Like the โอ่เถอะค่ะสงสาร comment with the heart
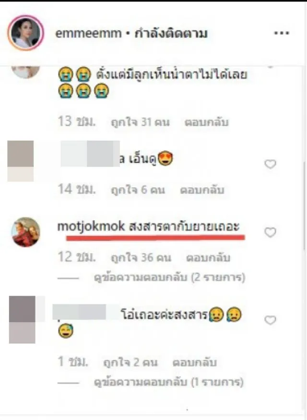 (x=270, y=320)
